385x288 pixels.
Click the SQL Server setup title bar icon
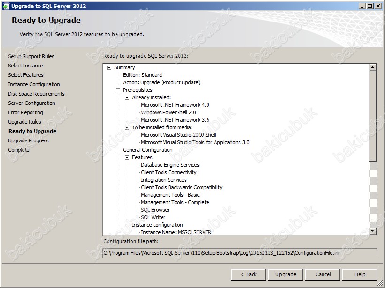(x=6, y=6)
